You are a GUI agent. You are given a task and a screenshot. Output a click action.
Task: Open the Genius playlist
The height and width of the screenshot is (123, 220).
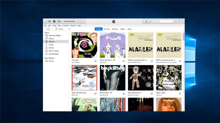56,61
